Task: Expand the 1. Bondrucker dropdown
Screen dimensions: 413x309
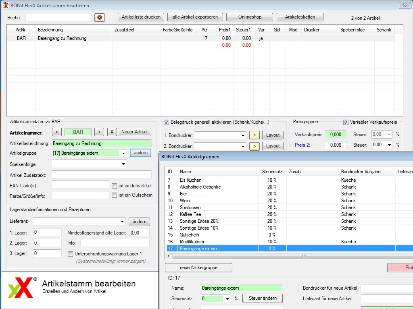Action: point(242,135)
